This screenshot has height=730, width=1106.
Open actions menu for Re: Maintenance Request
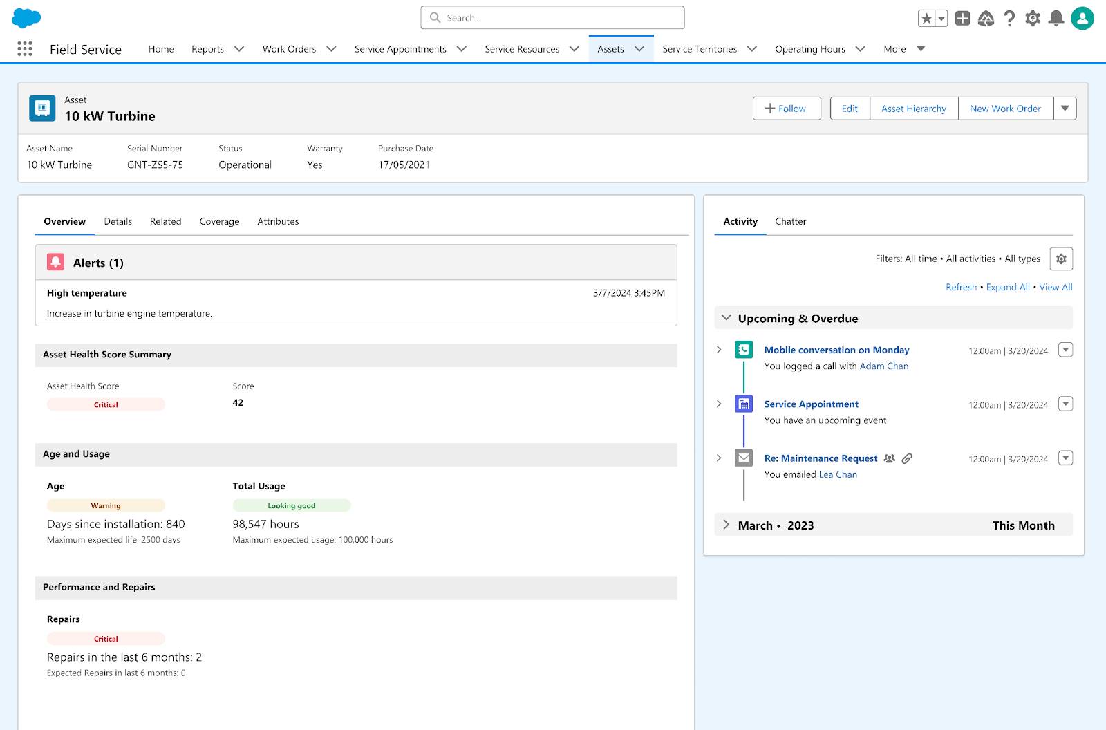click(x=1066, y=458)
